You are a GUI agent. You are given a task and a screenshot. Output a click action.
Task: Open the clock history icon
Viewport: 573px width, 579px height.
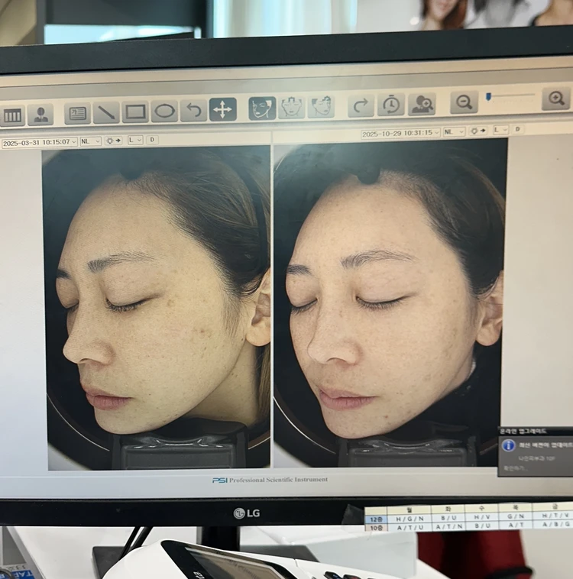(x=390, y=105)
